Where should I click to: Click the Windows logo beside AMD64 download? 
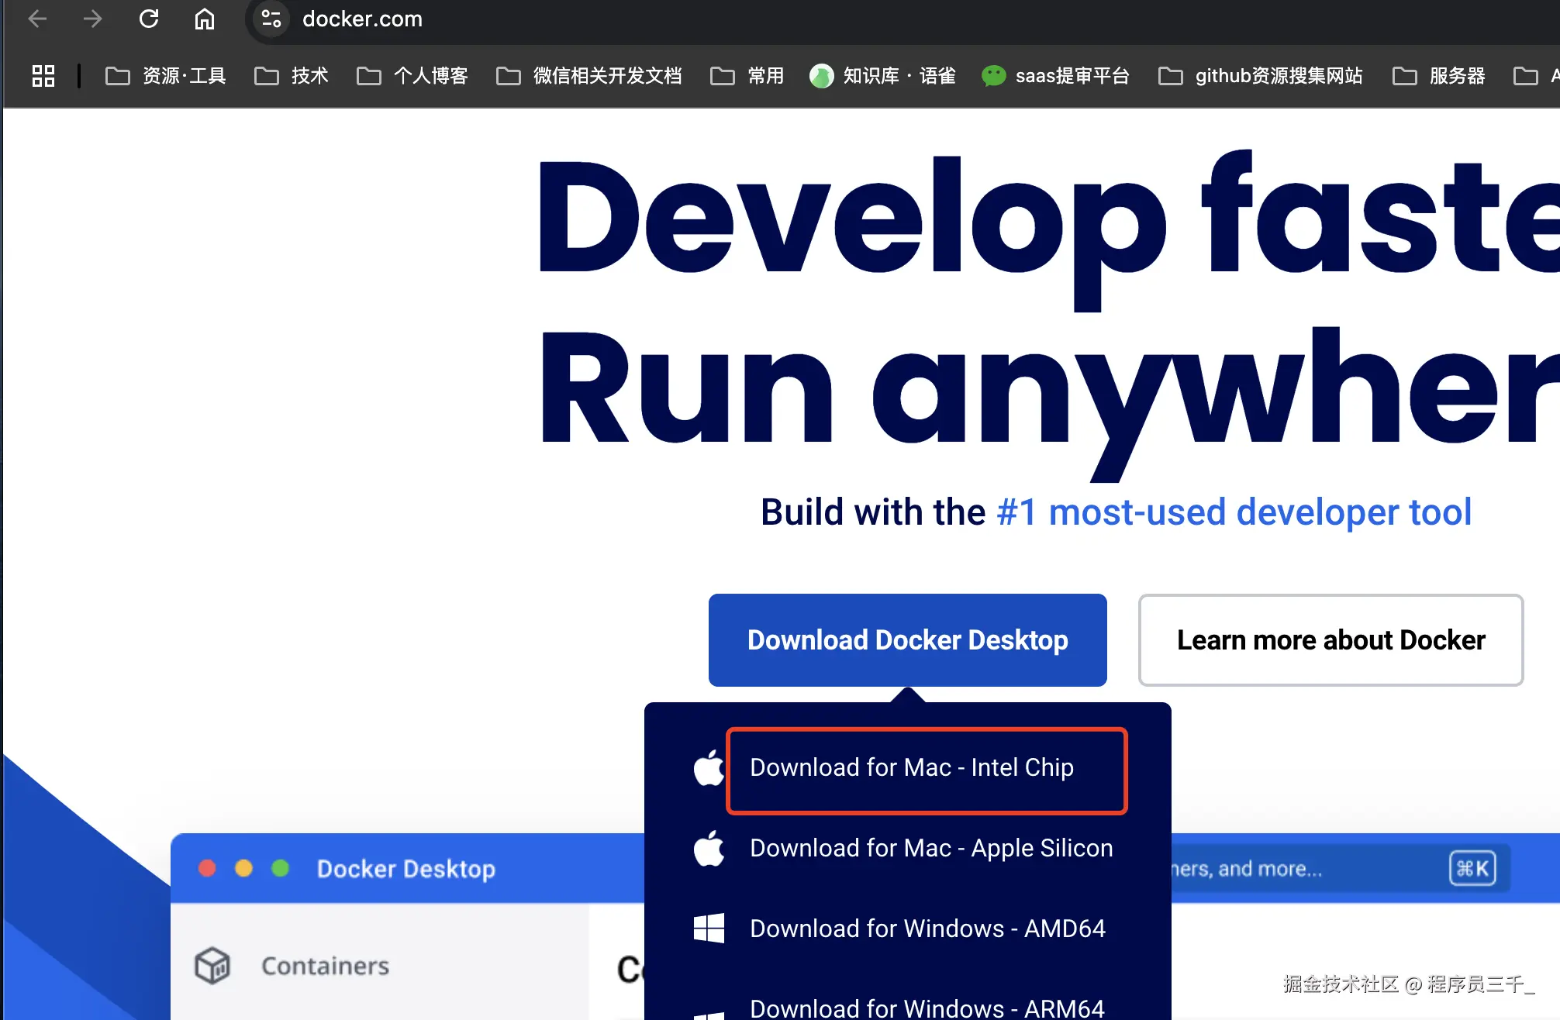pyautogui.click(x=709, y=928)
